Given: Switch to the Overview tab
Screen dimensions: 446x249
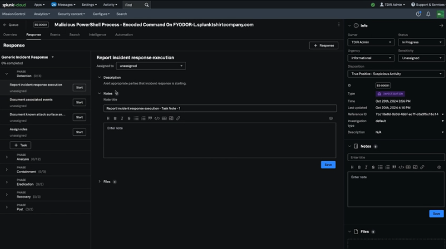Looking at the screenshot, I should point(10,34).
